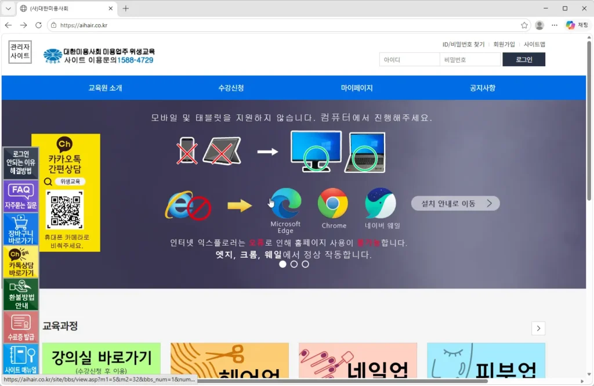This screenshot has width=594, height=386.
Task: Add page to favorites star icon
Action: [x=524, y=25]
